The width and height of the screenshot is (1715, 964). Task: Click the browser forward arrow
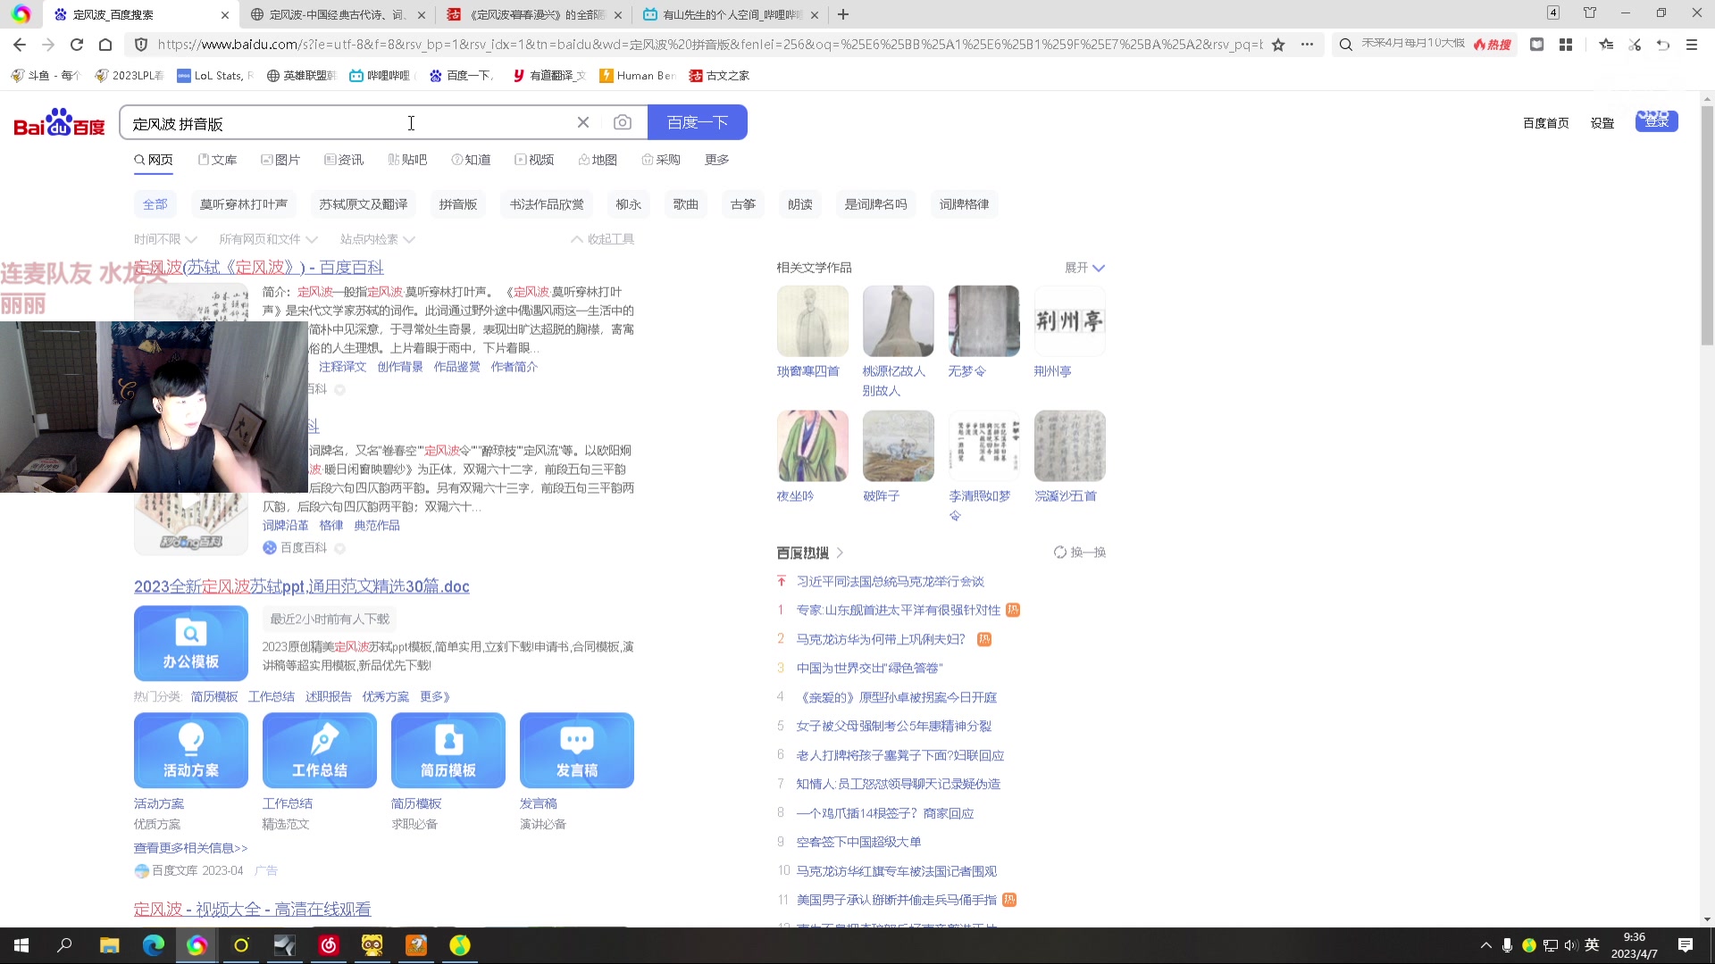pos(48,45)
